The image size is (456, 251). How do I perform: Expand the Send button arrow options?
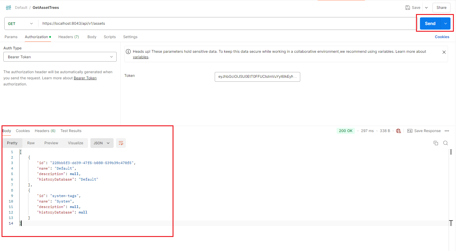point(446,23)
